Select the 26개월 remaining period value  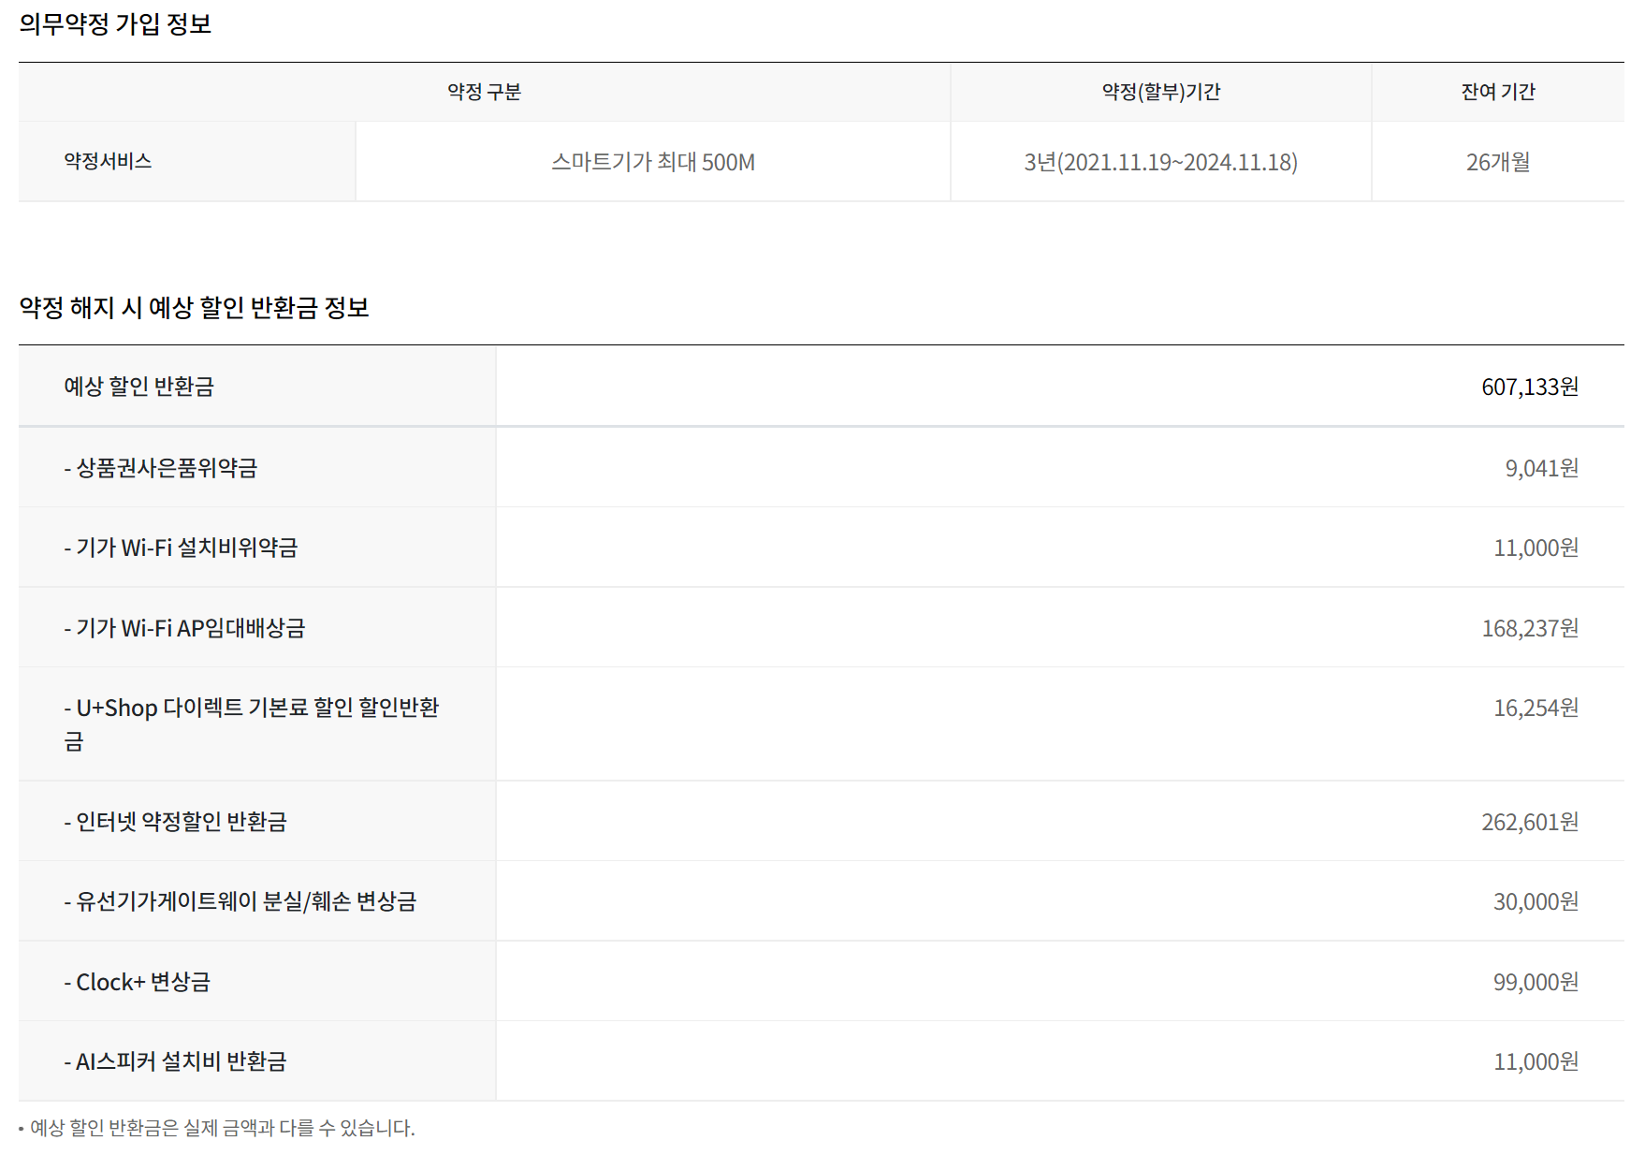point(1497,162)
